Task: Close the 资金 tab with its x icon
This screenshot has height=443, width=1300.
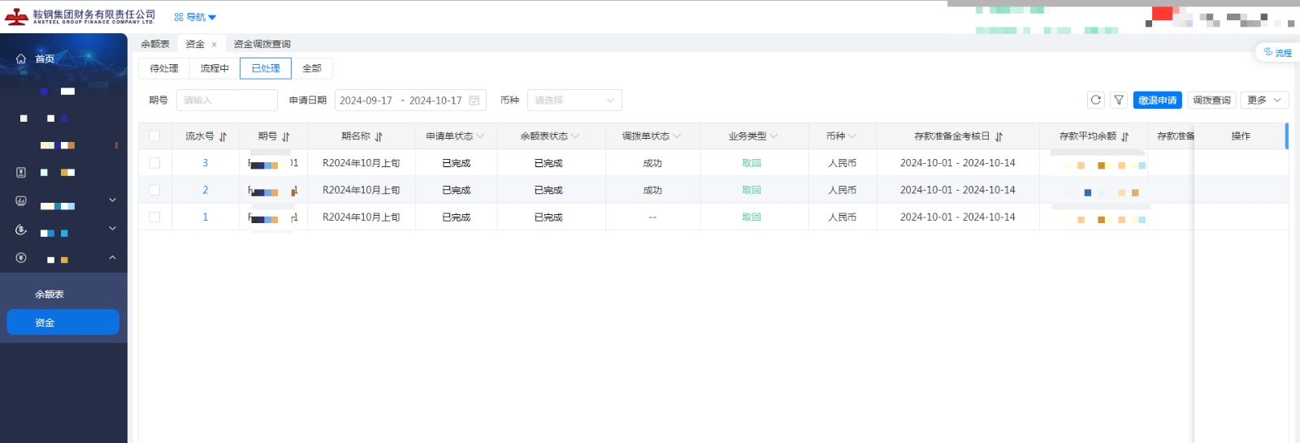Action: coord(214,45)
